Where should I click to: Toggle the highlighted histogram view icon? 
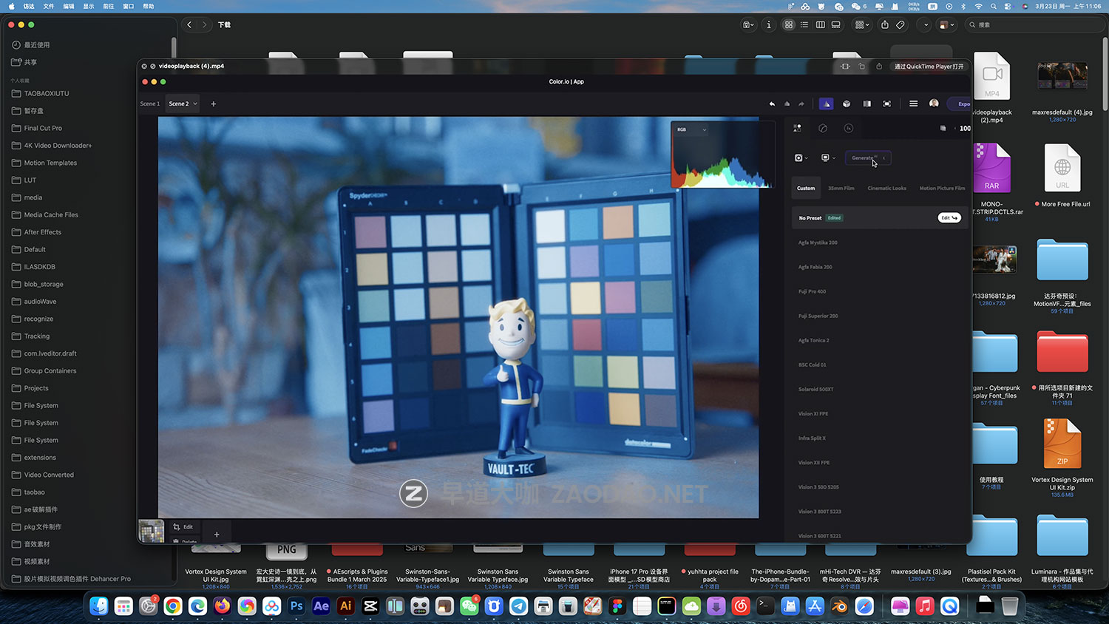point(826,104)
